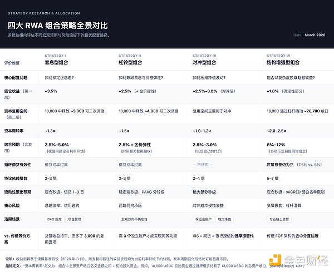The width and height of the screenshot is (334, 272).
Task: Click the '流动性退出预期' row label
Action: (18, 192)
